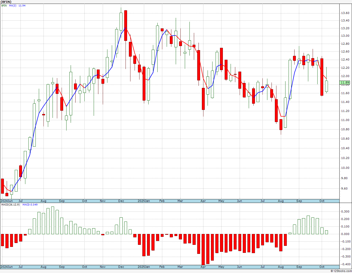
Task: Click 2025Jan on the price chart date axis
Action: [x=144, y=201]
